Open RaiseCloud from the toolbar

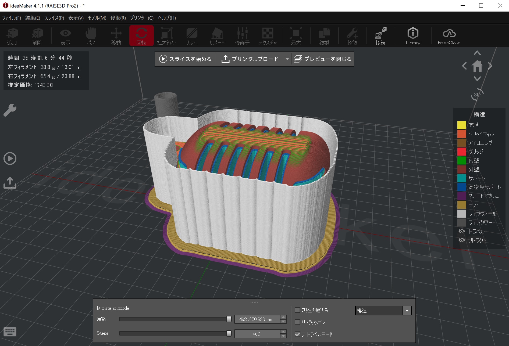pos(449,36)
